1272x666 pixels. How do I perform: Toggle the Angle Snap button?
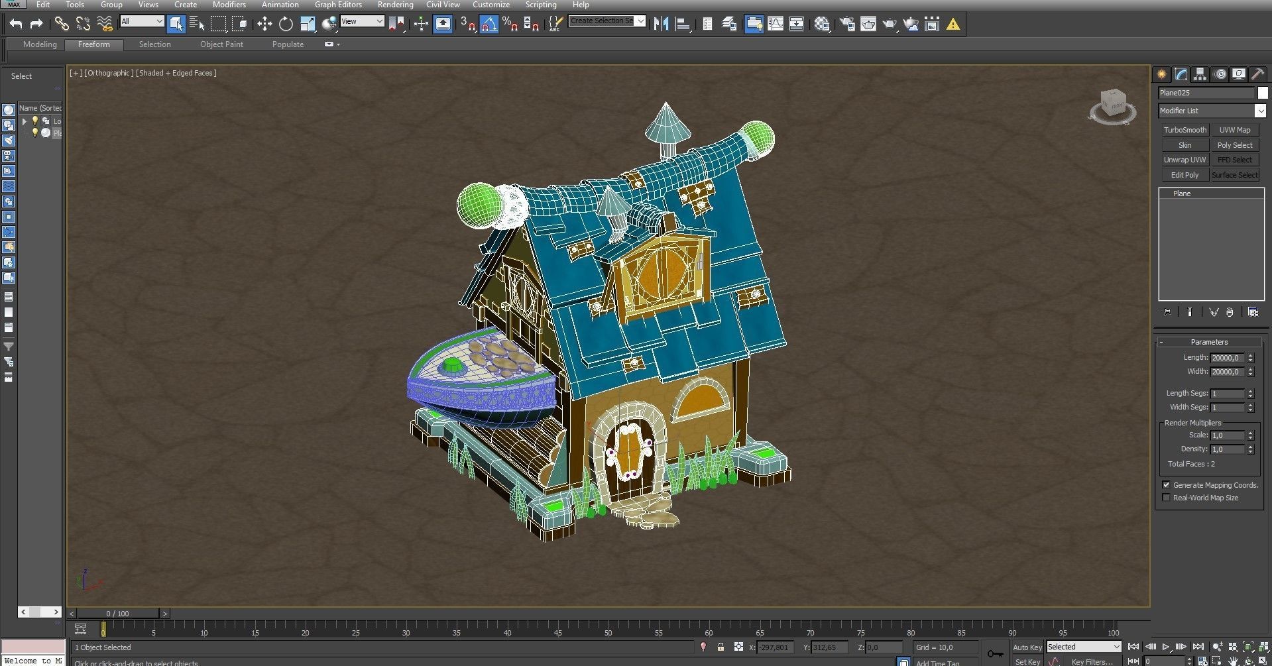[489, 25]
